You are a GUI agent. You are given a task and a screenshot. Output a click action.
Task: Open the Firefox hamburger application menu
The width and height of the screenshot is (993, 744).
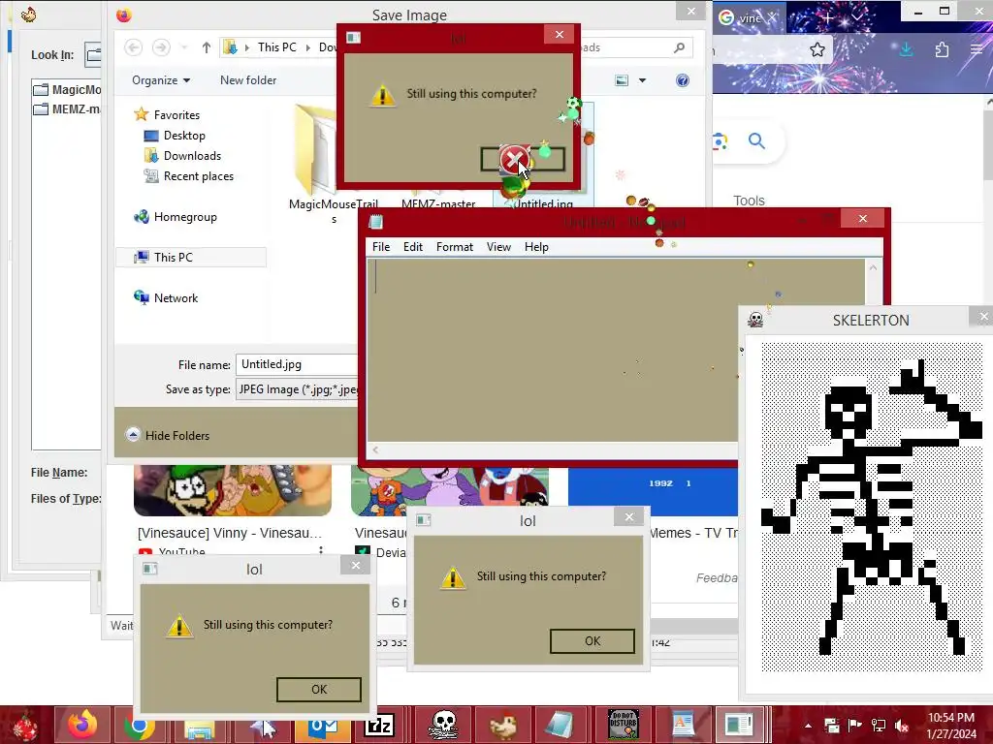coord(977,49)
